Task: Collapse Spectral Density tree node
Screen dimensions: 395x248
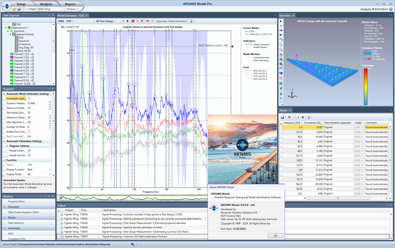Action: 10,34
